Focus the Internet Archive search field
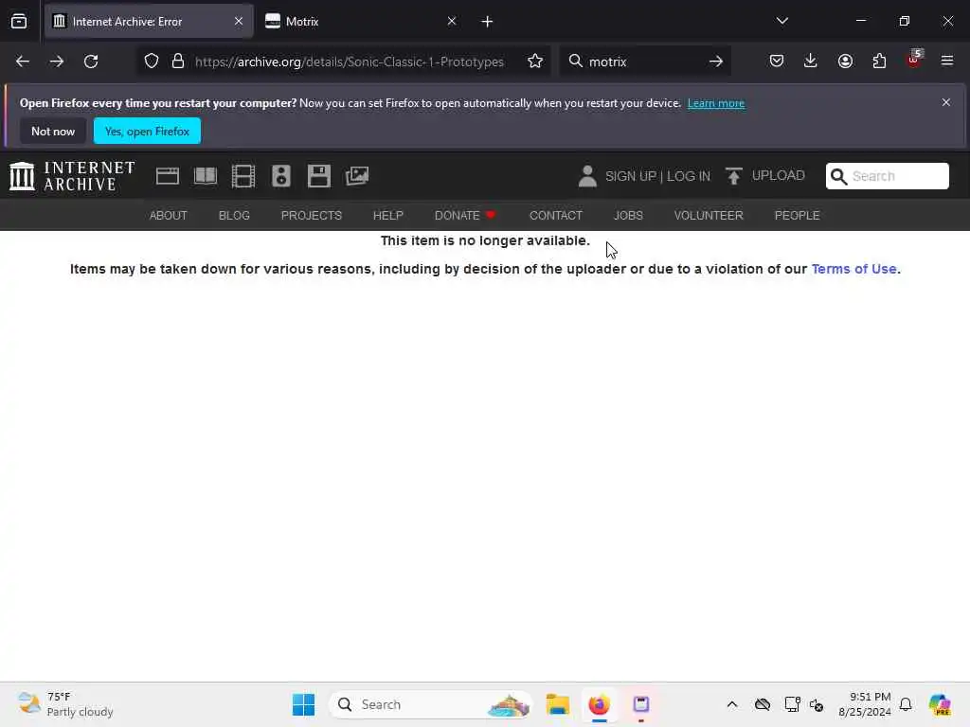The height and width of the screenshot is (727, 970). click(x=887, y=176)
